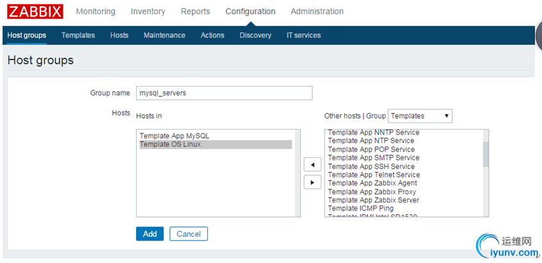Image resolution: width=542 pixels, height=263 pixels.
Task: Open the Reports menu
Action: click(195, 12)
